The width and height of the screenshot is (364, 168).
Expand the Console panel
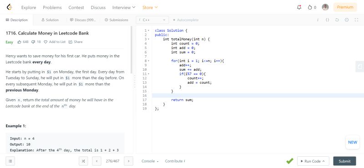pyautogui.click(x=150, y=161)
